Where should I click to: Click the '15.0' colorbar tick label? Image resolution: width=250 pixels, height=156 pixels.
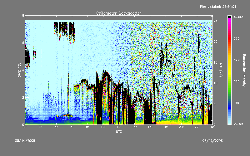pos(237,60)
